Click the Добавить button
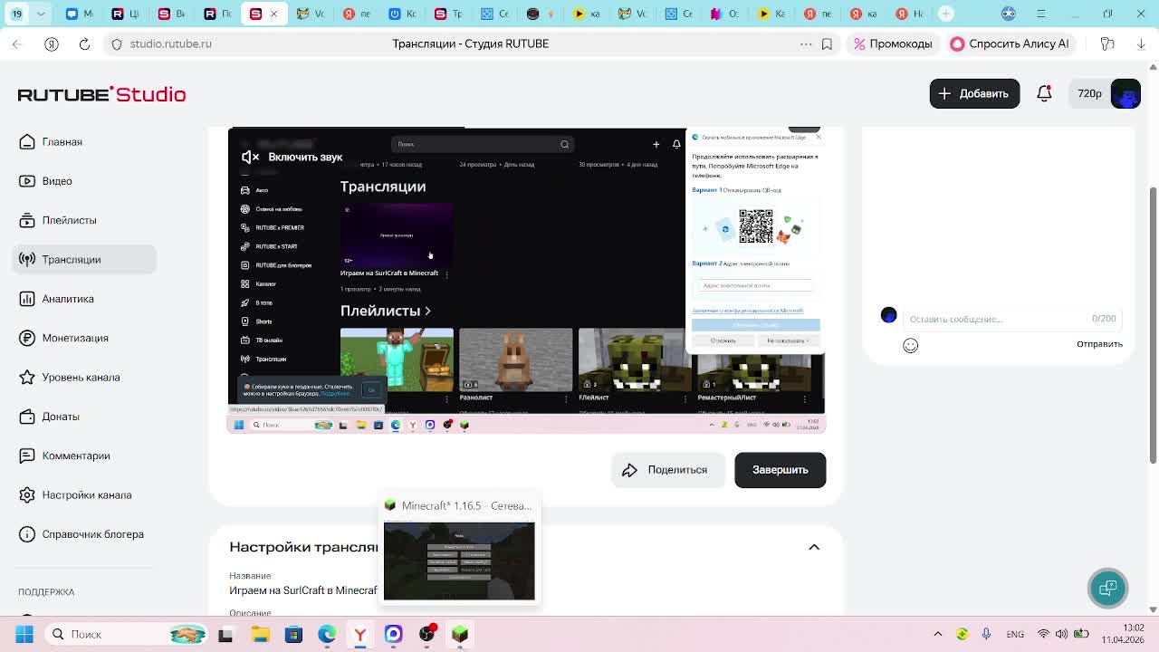The width and height of the screenshot is (1159, 652). click(x=974, y=93)
